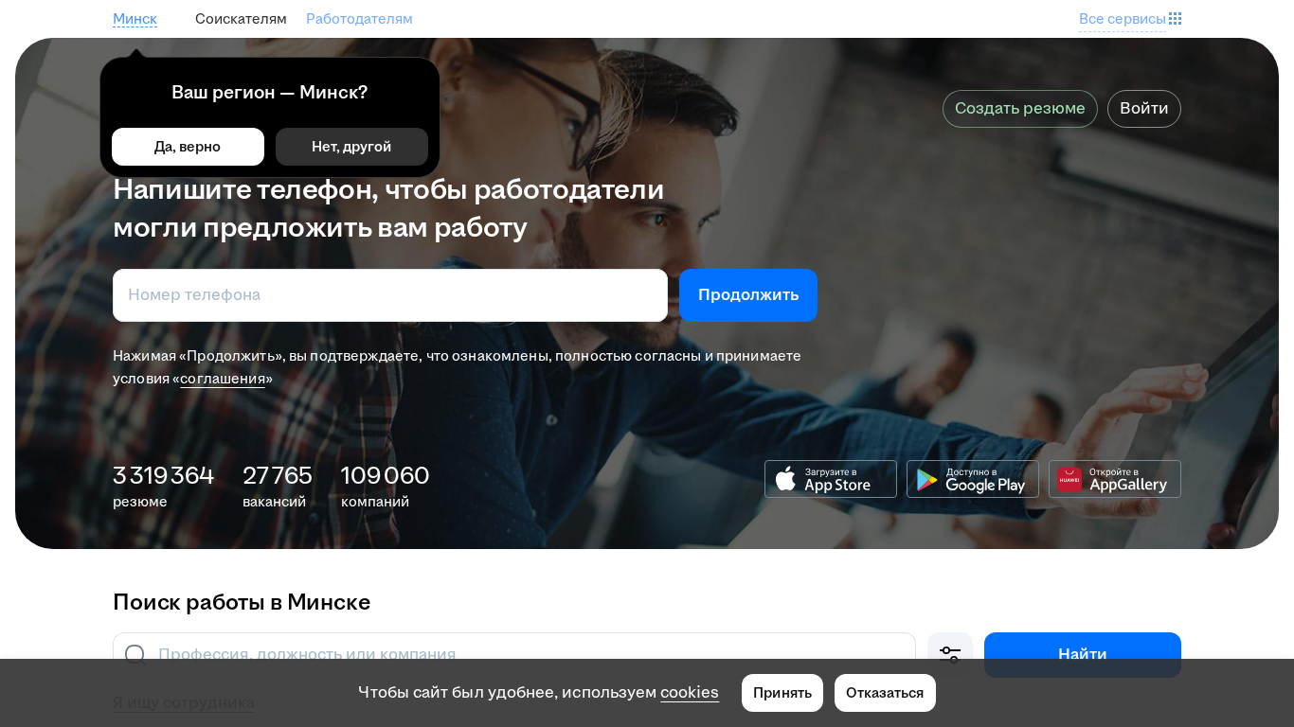The image size is (1294, 727).
Task: Open the Google Play download badge
Action: click(973, 479)
